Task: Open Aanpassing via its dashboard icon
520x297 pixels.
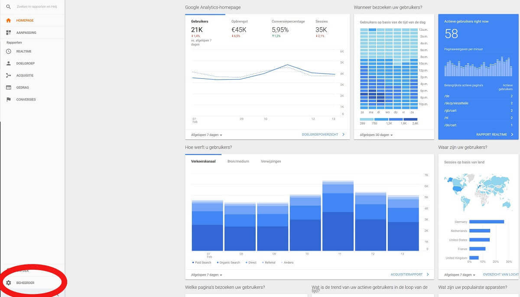Action: coord(8,32)
